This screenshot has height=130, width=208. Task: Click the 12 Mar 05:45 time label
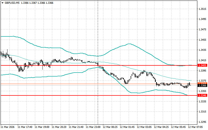[x=178, y=127]
